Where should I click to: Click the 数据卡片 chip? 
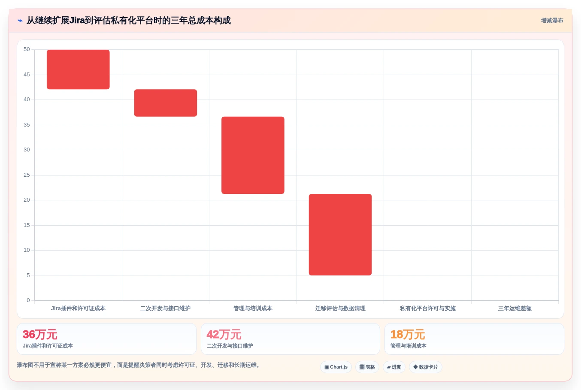click(x=426, y=367)
